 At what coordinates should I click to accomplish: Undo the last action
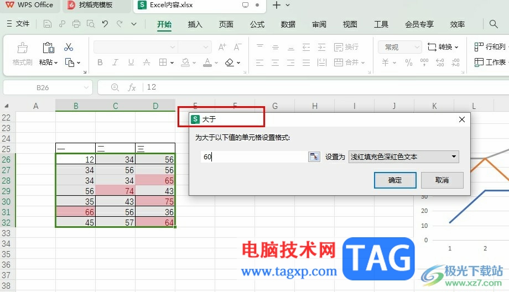point(105,24)
